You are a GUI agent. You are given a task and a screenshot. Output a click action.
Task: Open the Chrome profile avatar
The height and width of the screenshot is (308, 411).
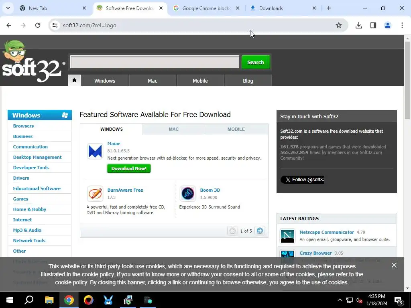click(388, 25)
